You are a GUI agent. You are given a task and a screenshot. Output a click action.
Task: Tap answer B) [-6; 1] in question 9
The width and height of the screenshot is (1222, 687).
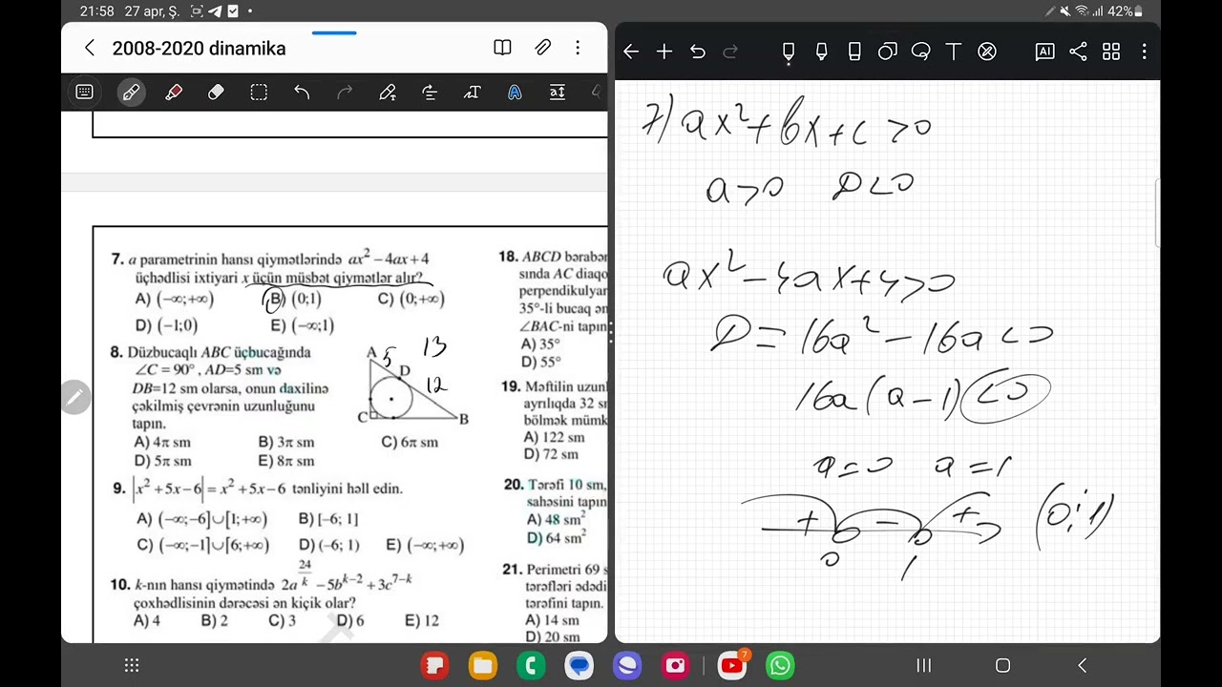pyautogui.click(x=328, y=519)
